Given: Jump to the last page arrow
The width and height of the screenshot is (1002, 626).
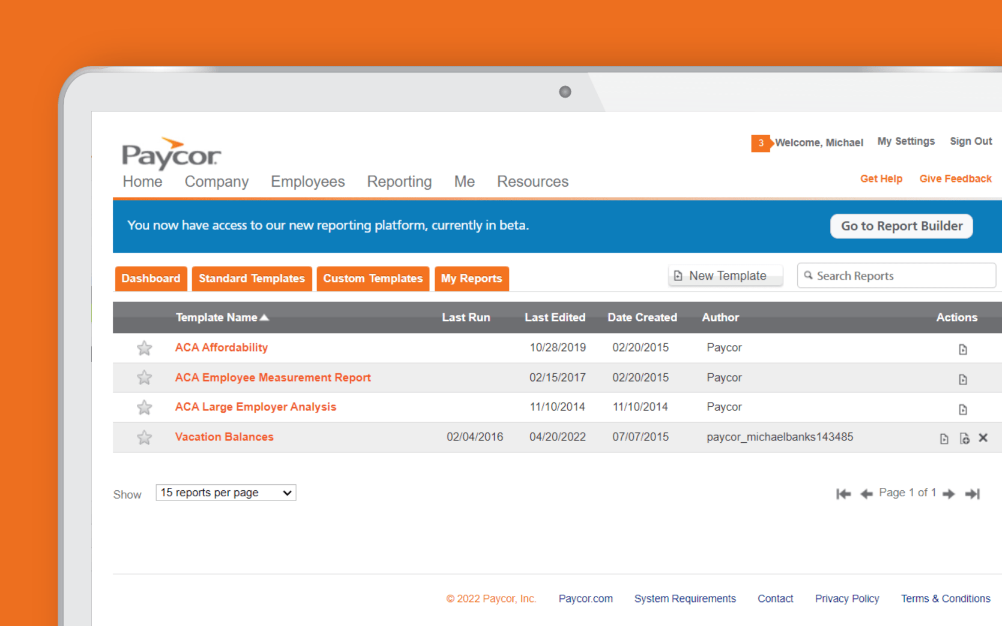Looking at the screenshot, I should pyautogui.click(x=972, y=494).
